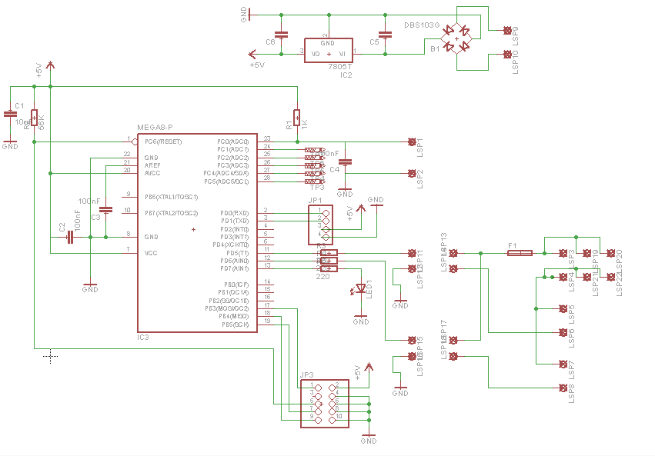This screenshot has height=456, width=655.
Task: Click solder pad LSP6
Action: [563, 332]
